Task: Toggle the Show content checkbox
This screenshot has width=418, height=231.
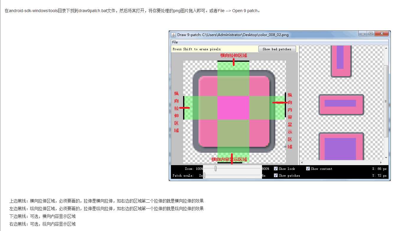Action: [308, 169]
